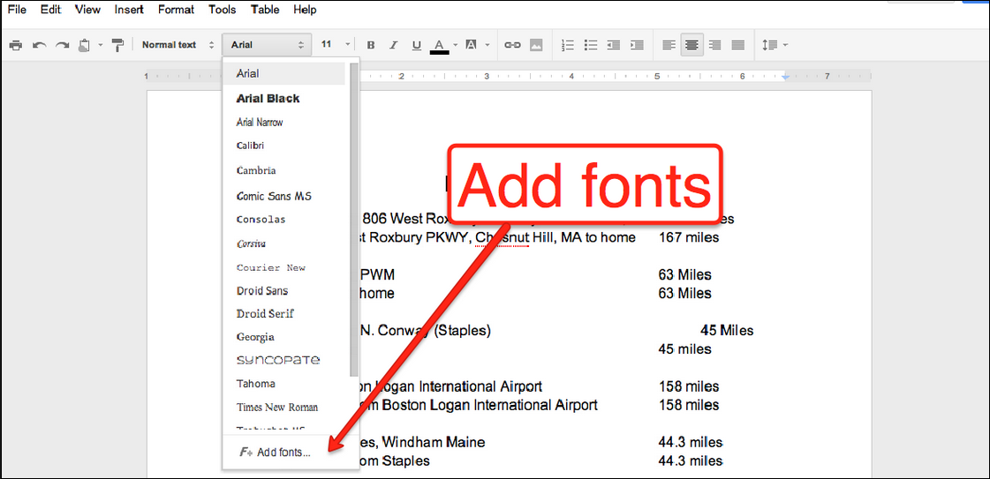Justify the text
Screen dimensions: 990x479
737,45
